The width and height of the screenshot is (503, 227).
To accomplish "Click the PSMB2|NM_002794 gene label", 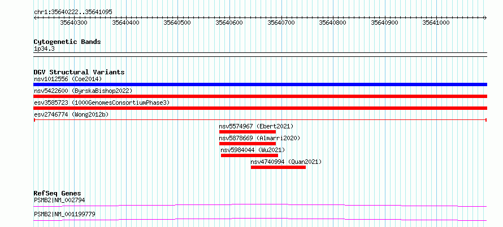I will [x=59, y=200].
